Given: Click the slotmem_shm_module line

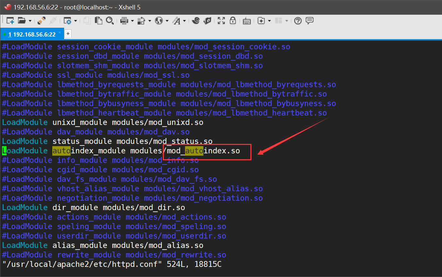Looking at the screenshot, I should tap(132, 66).
